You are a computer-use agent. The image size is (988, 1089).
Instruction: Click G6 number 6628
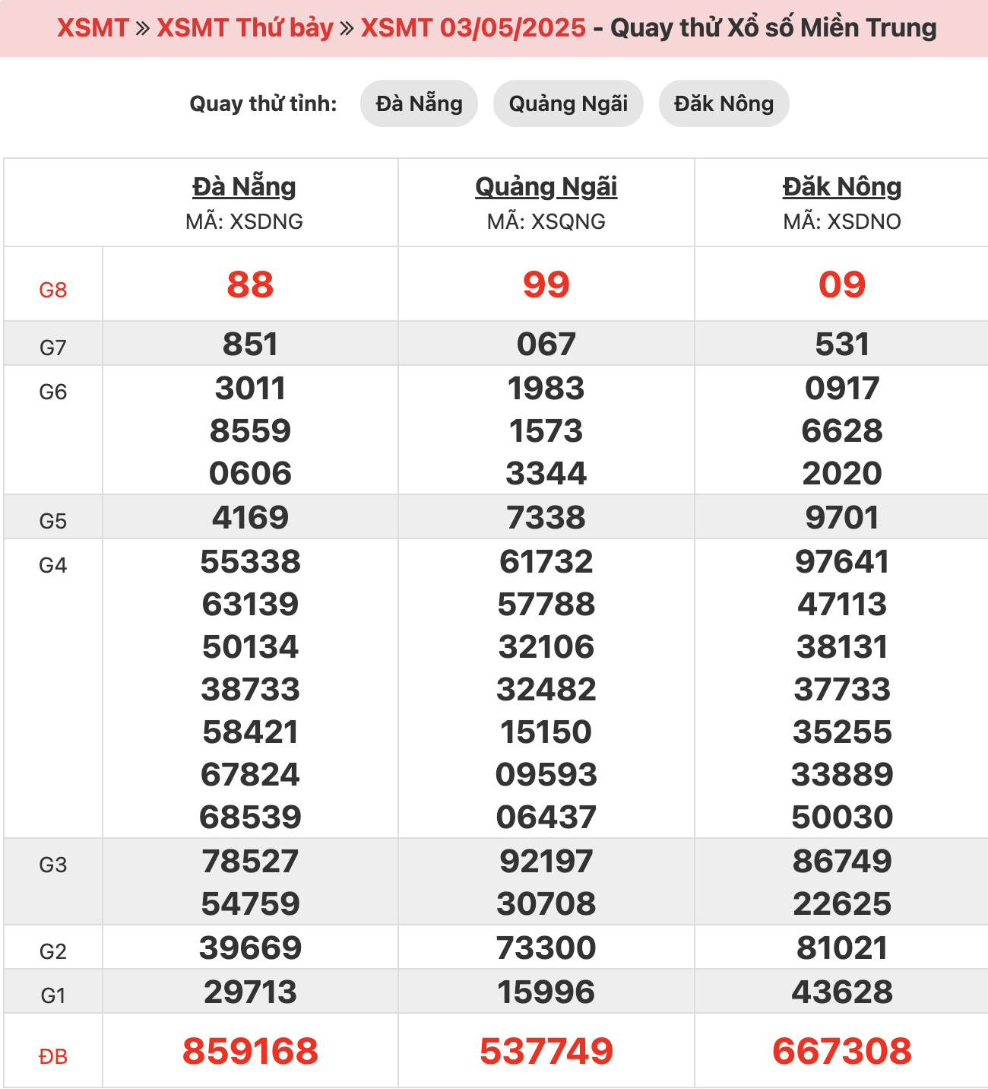pyautogui.click(x=842, y=430)
